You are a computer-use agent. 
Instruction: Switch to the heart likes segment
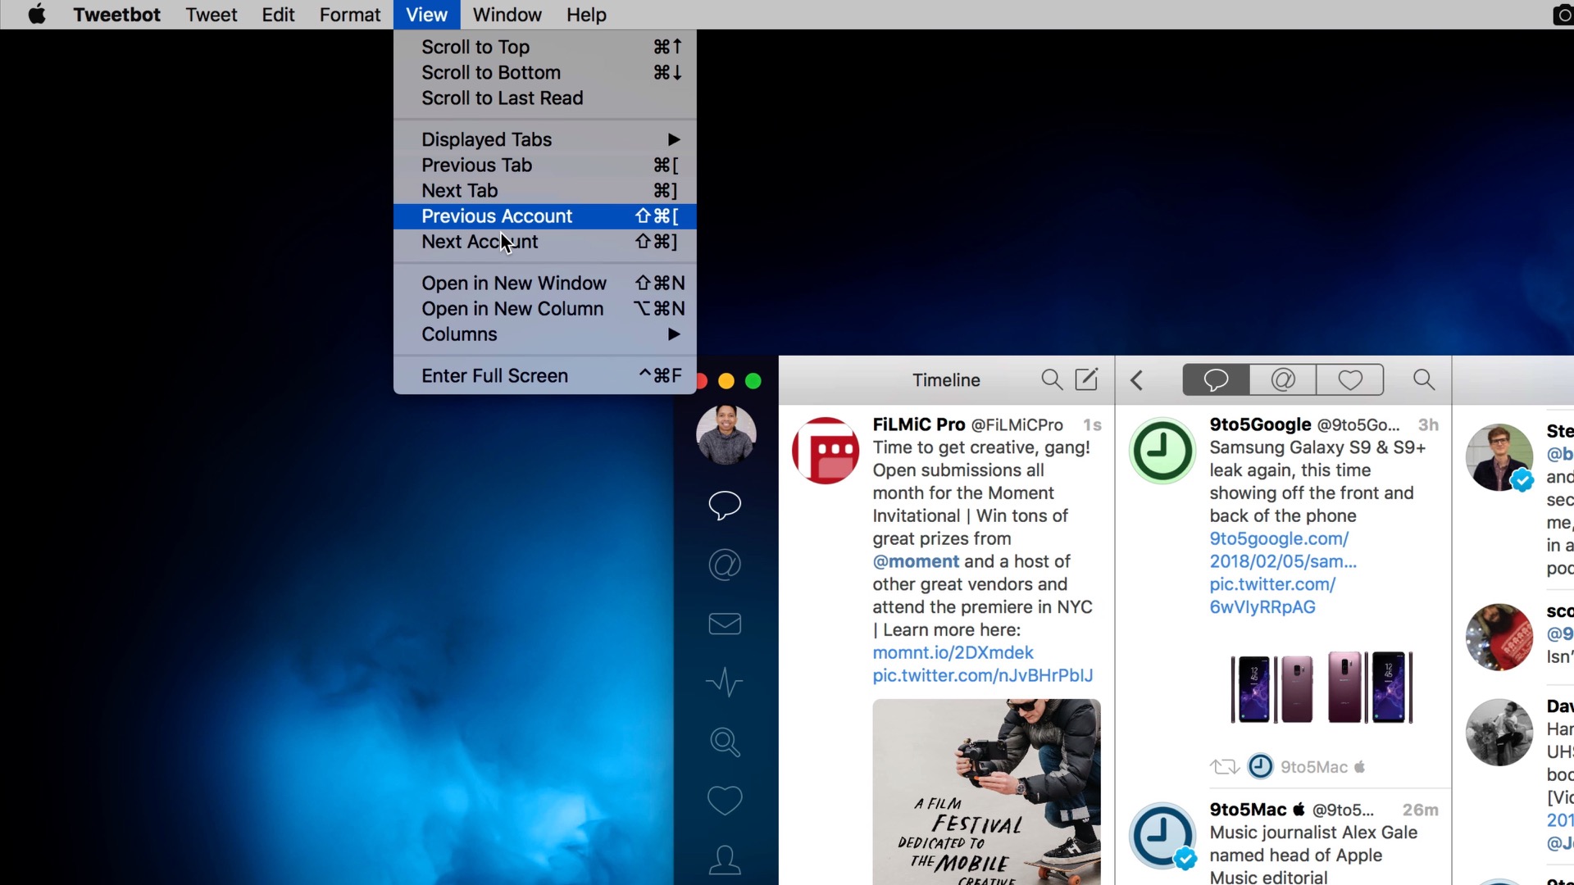pyautogui.click(x=1350, y=380)
